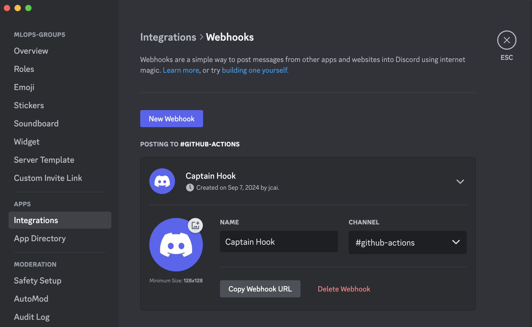Select Widget in the sidebar

[x=27, y=142]
